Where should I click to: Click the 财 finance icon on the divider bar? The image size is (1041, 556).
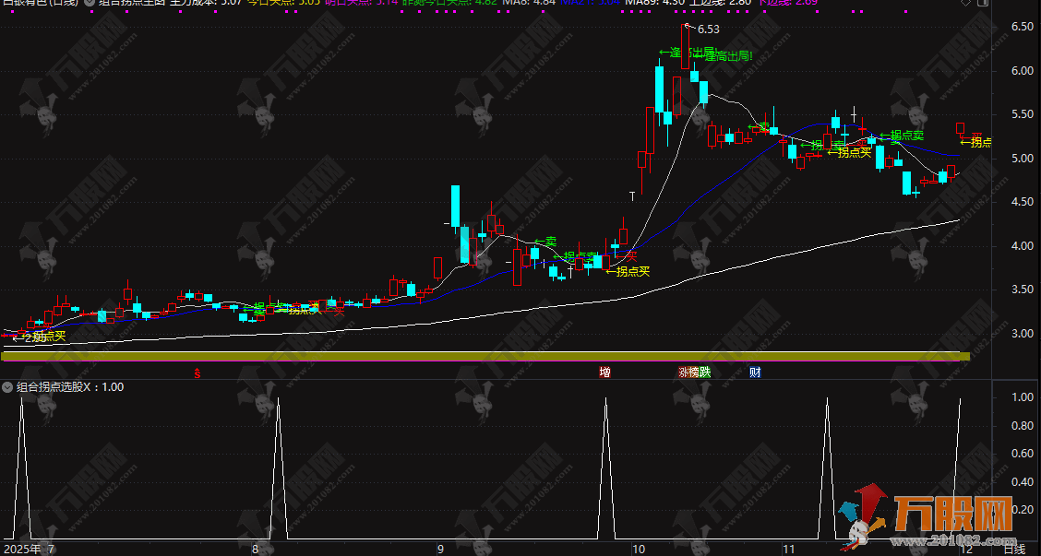757,373
